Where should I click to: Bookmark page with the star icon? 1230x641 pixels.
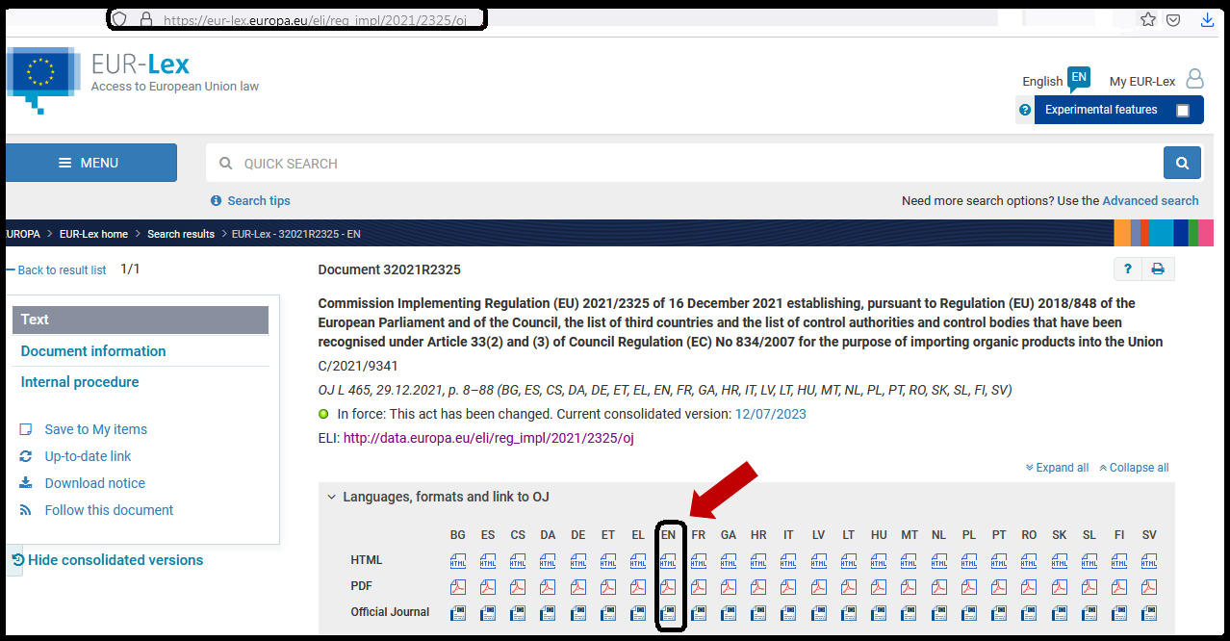coord(1147,19)
